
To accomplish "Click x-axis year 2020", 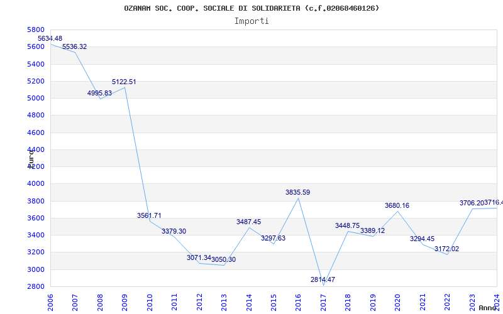I will coord(398,302).
